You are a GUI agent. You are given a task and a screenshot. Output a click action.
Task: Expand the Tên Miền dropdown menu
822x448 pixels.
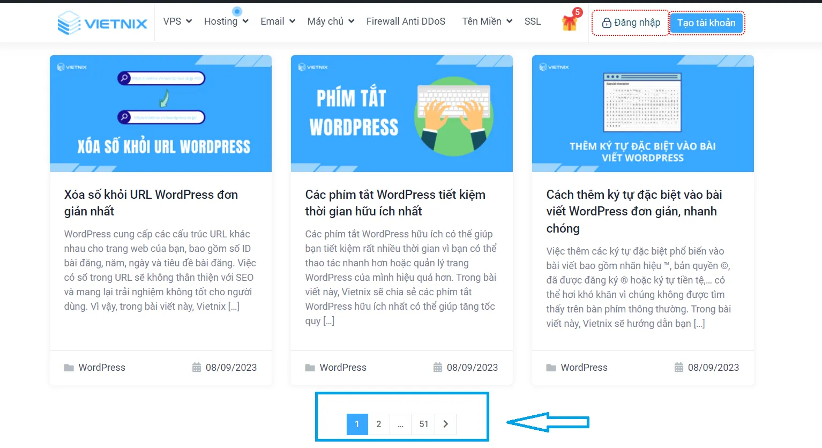487,21
